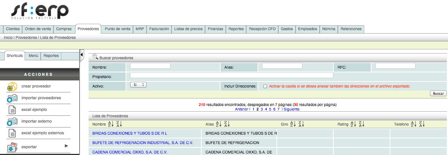This screenshot has width=448, height=155.
Task: Collapse the left sidebar panel arrow
Action: click(x=82, y=55)
